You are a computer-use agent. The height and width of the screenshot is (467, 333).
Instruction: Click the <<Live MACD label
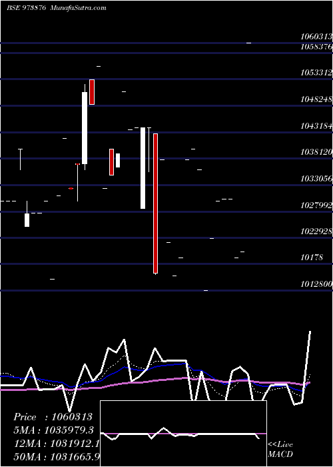tap(280, 449)
